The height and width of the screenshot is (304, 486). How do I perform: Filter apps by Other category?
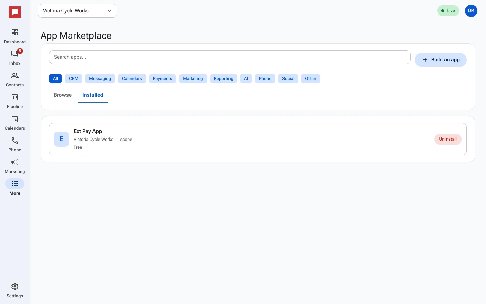(x=310, y=79)
